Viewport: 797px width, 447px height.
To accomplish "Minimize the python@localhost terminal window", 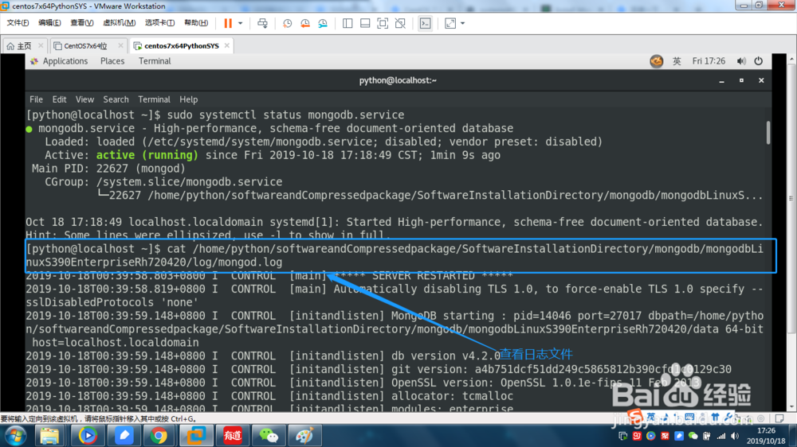I will (722, 80).
